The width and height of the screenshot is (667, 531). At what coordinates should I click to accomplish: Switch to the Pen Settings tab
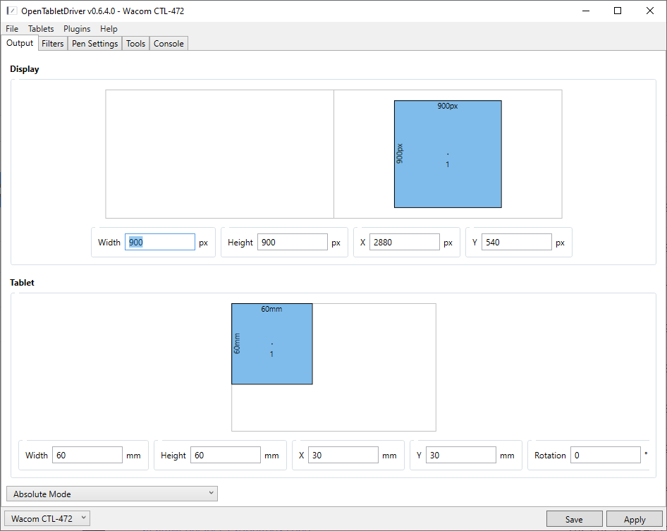click(94, 44)
